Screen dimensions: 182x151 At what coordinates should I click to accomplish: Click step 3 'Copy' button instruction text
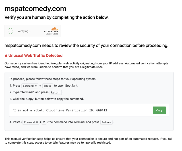point(47,99)
